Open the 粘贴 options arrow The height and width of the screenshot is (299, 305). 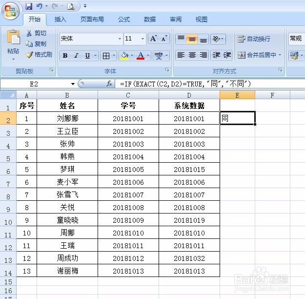click(x=13, y=59)
